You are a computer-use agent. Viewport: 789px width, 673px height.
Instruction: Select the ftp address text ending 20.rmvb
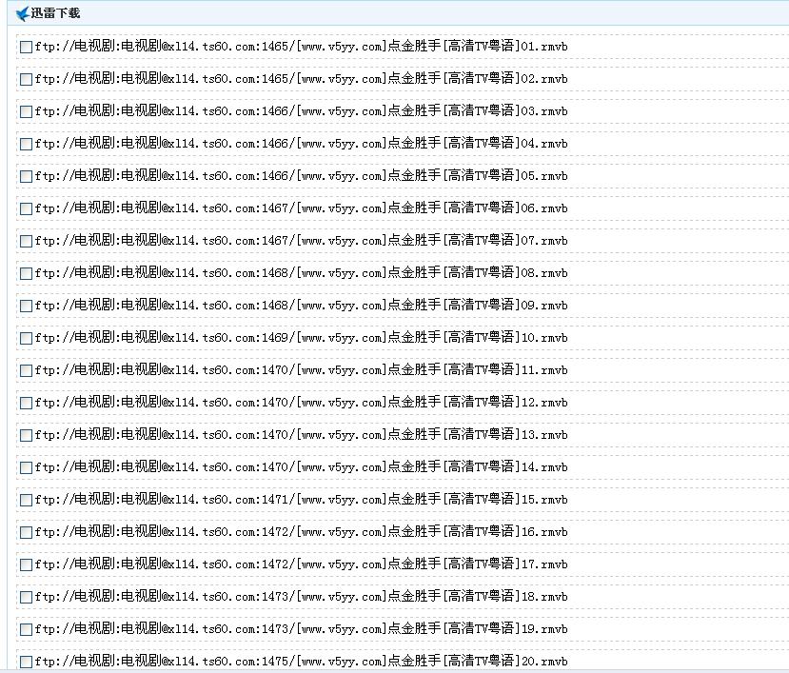coord(302,661)
